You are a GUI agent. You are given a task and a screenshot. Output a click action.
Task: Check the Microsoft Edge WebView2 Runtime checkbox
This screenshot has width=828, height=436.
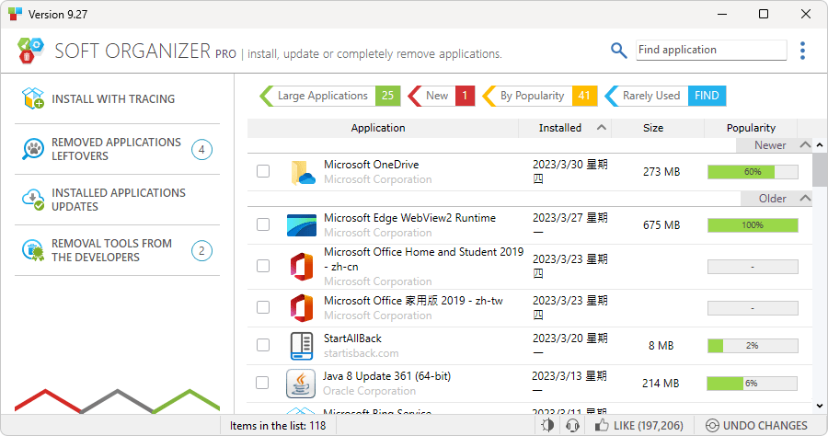pyautogui.click(x=263, y=224)
